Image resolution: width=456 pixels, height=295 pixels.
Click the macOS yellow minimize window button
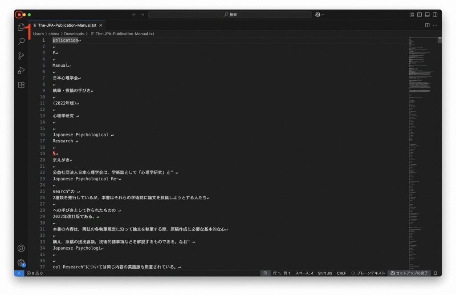tap(24, 15)
